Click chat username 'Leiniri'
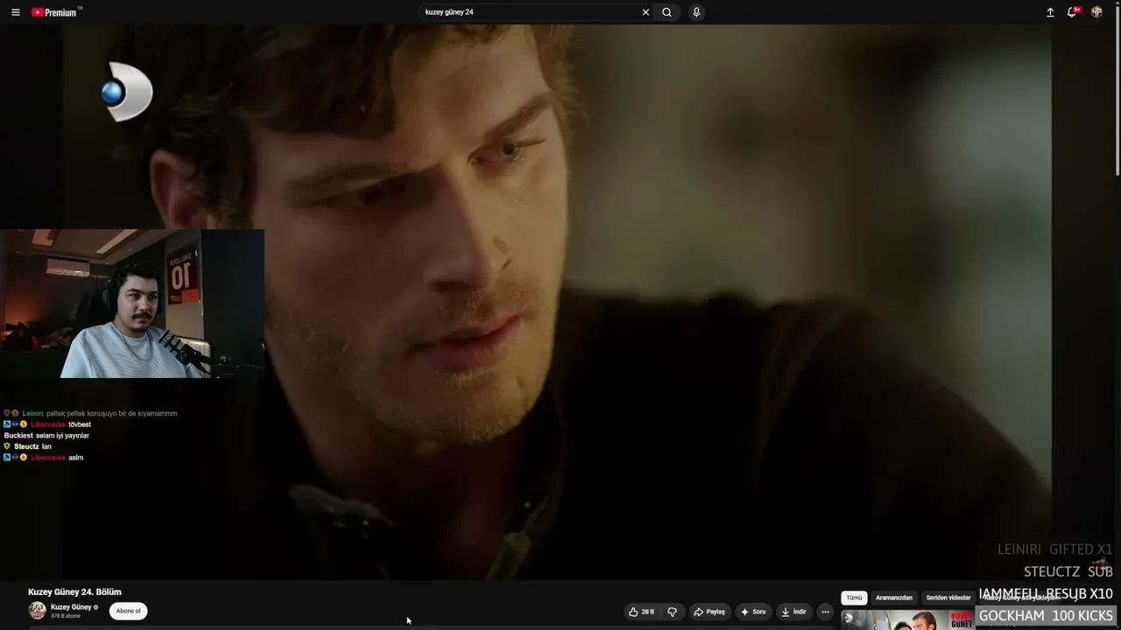The height and width of the screenshot is (630, 1121). [32, 413]
